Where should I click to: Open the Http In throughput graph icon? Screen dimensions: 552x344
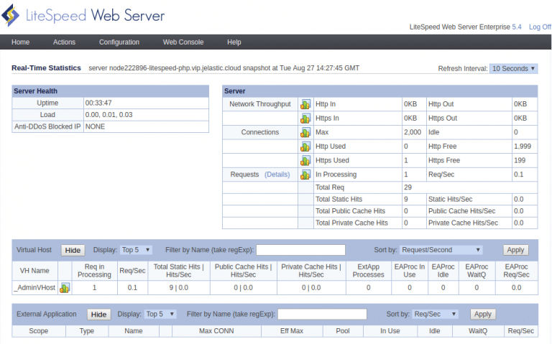(x=305, y=104)
